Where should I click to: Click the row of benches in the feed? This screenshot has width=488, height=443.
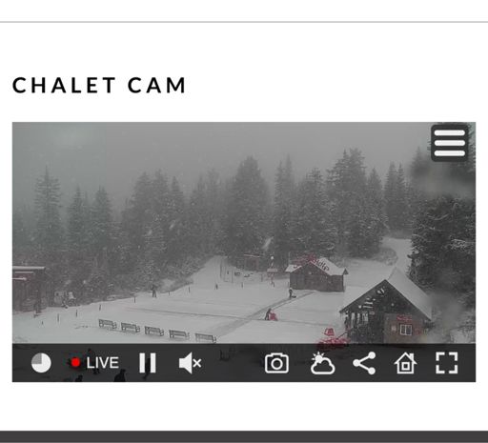tap(157, 331)
